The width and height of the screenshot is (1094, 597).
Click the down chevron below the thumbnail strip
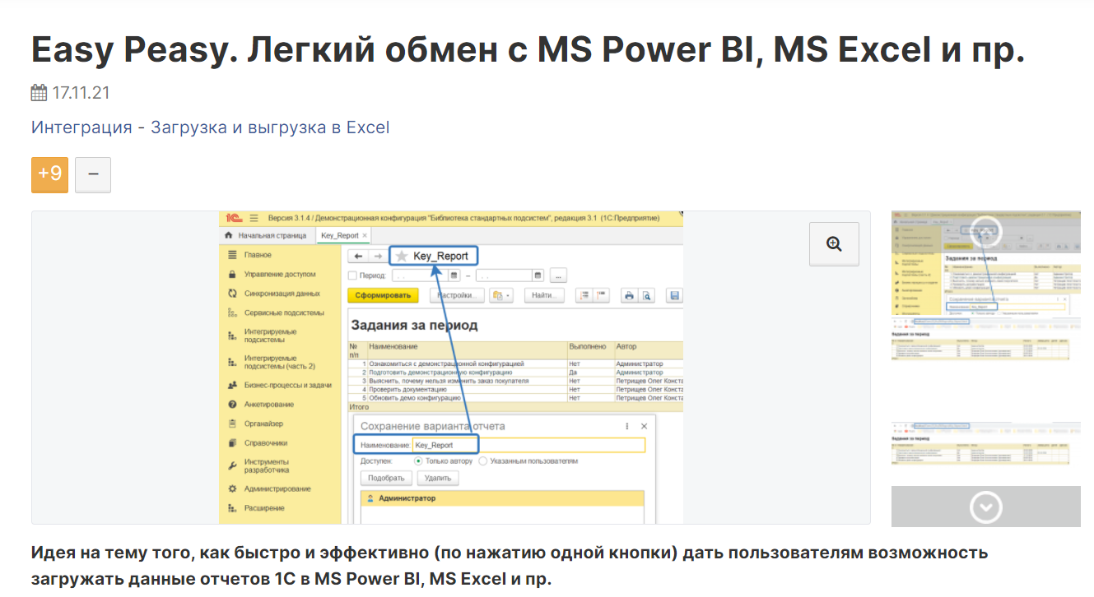(x=985, y=507)
